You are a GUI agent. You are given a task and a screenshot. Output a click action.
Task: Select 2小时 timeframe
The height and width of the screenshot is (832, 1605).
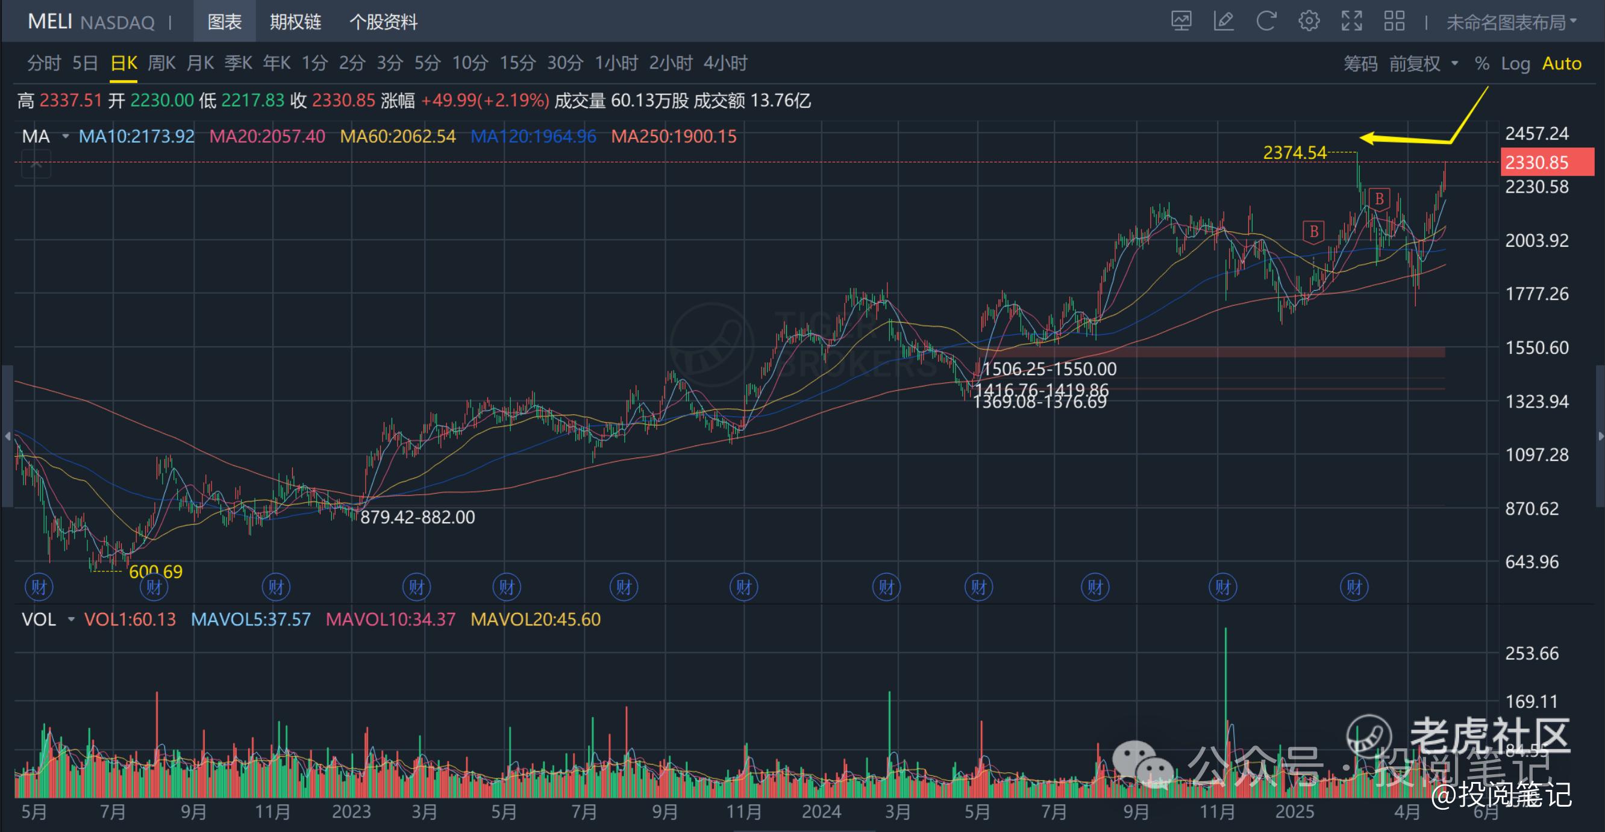click(671, 63)
